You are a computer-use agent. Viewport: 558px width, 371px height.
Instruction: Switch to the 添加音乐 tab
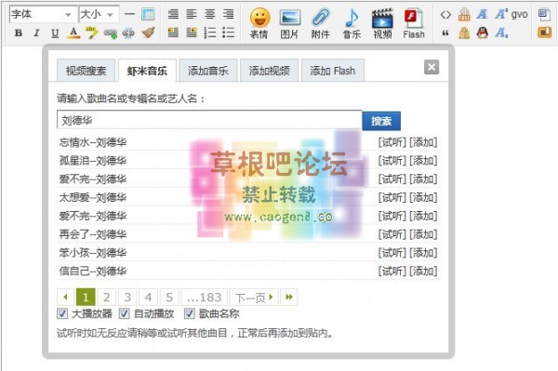pyautogui.click(x=208, y=71)
